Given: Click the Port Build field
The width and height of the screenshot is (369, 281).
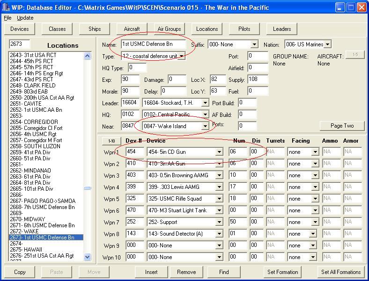Looking at the screenshot, I should 247,103.
